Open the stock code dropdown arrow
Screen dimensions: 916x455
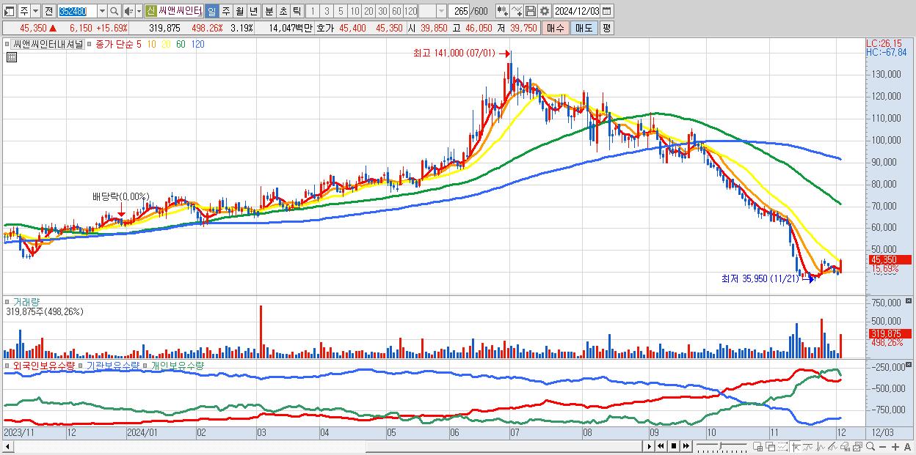(x=102, y=12)
